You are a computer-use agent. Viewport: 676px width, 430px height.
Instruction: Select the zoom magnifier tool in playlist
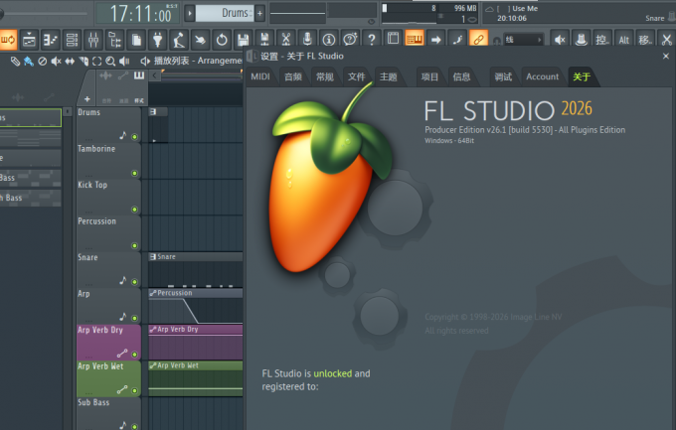click(110, 62)
